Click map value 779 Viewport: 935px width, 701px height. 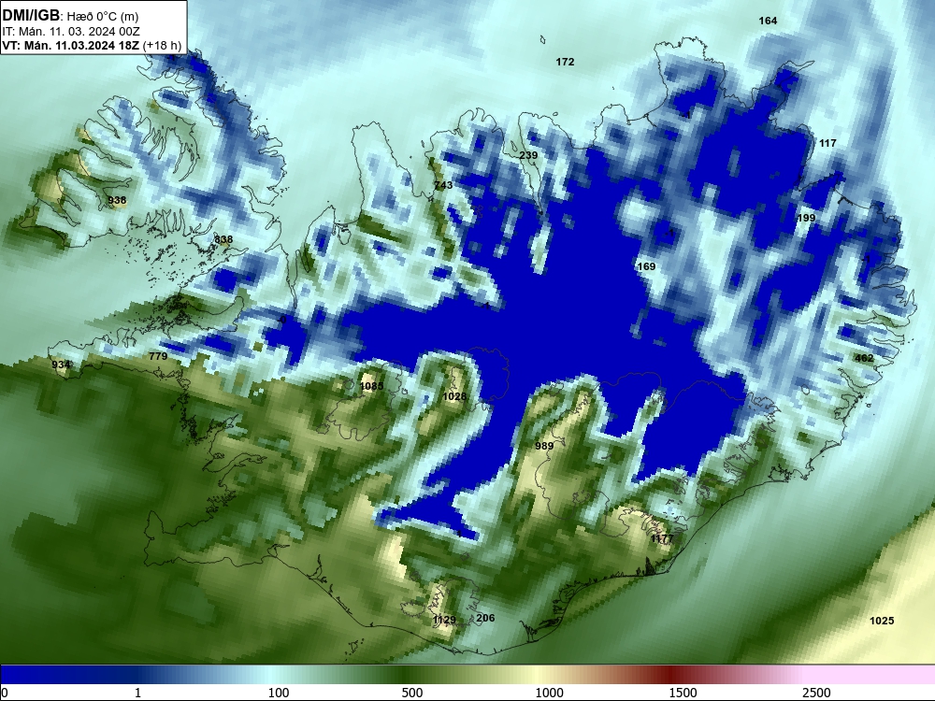coord(158,356)
